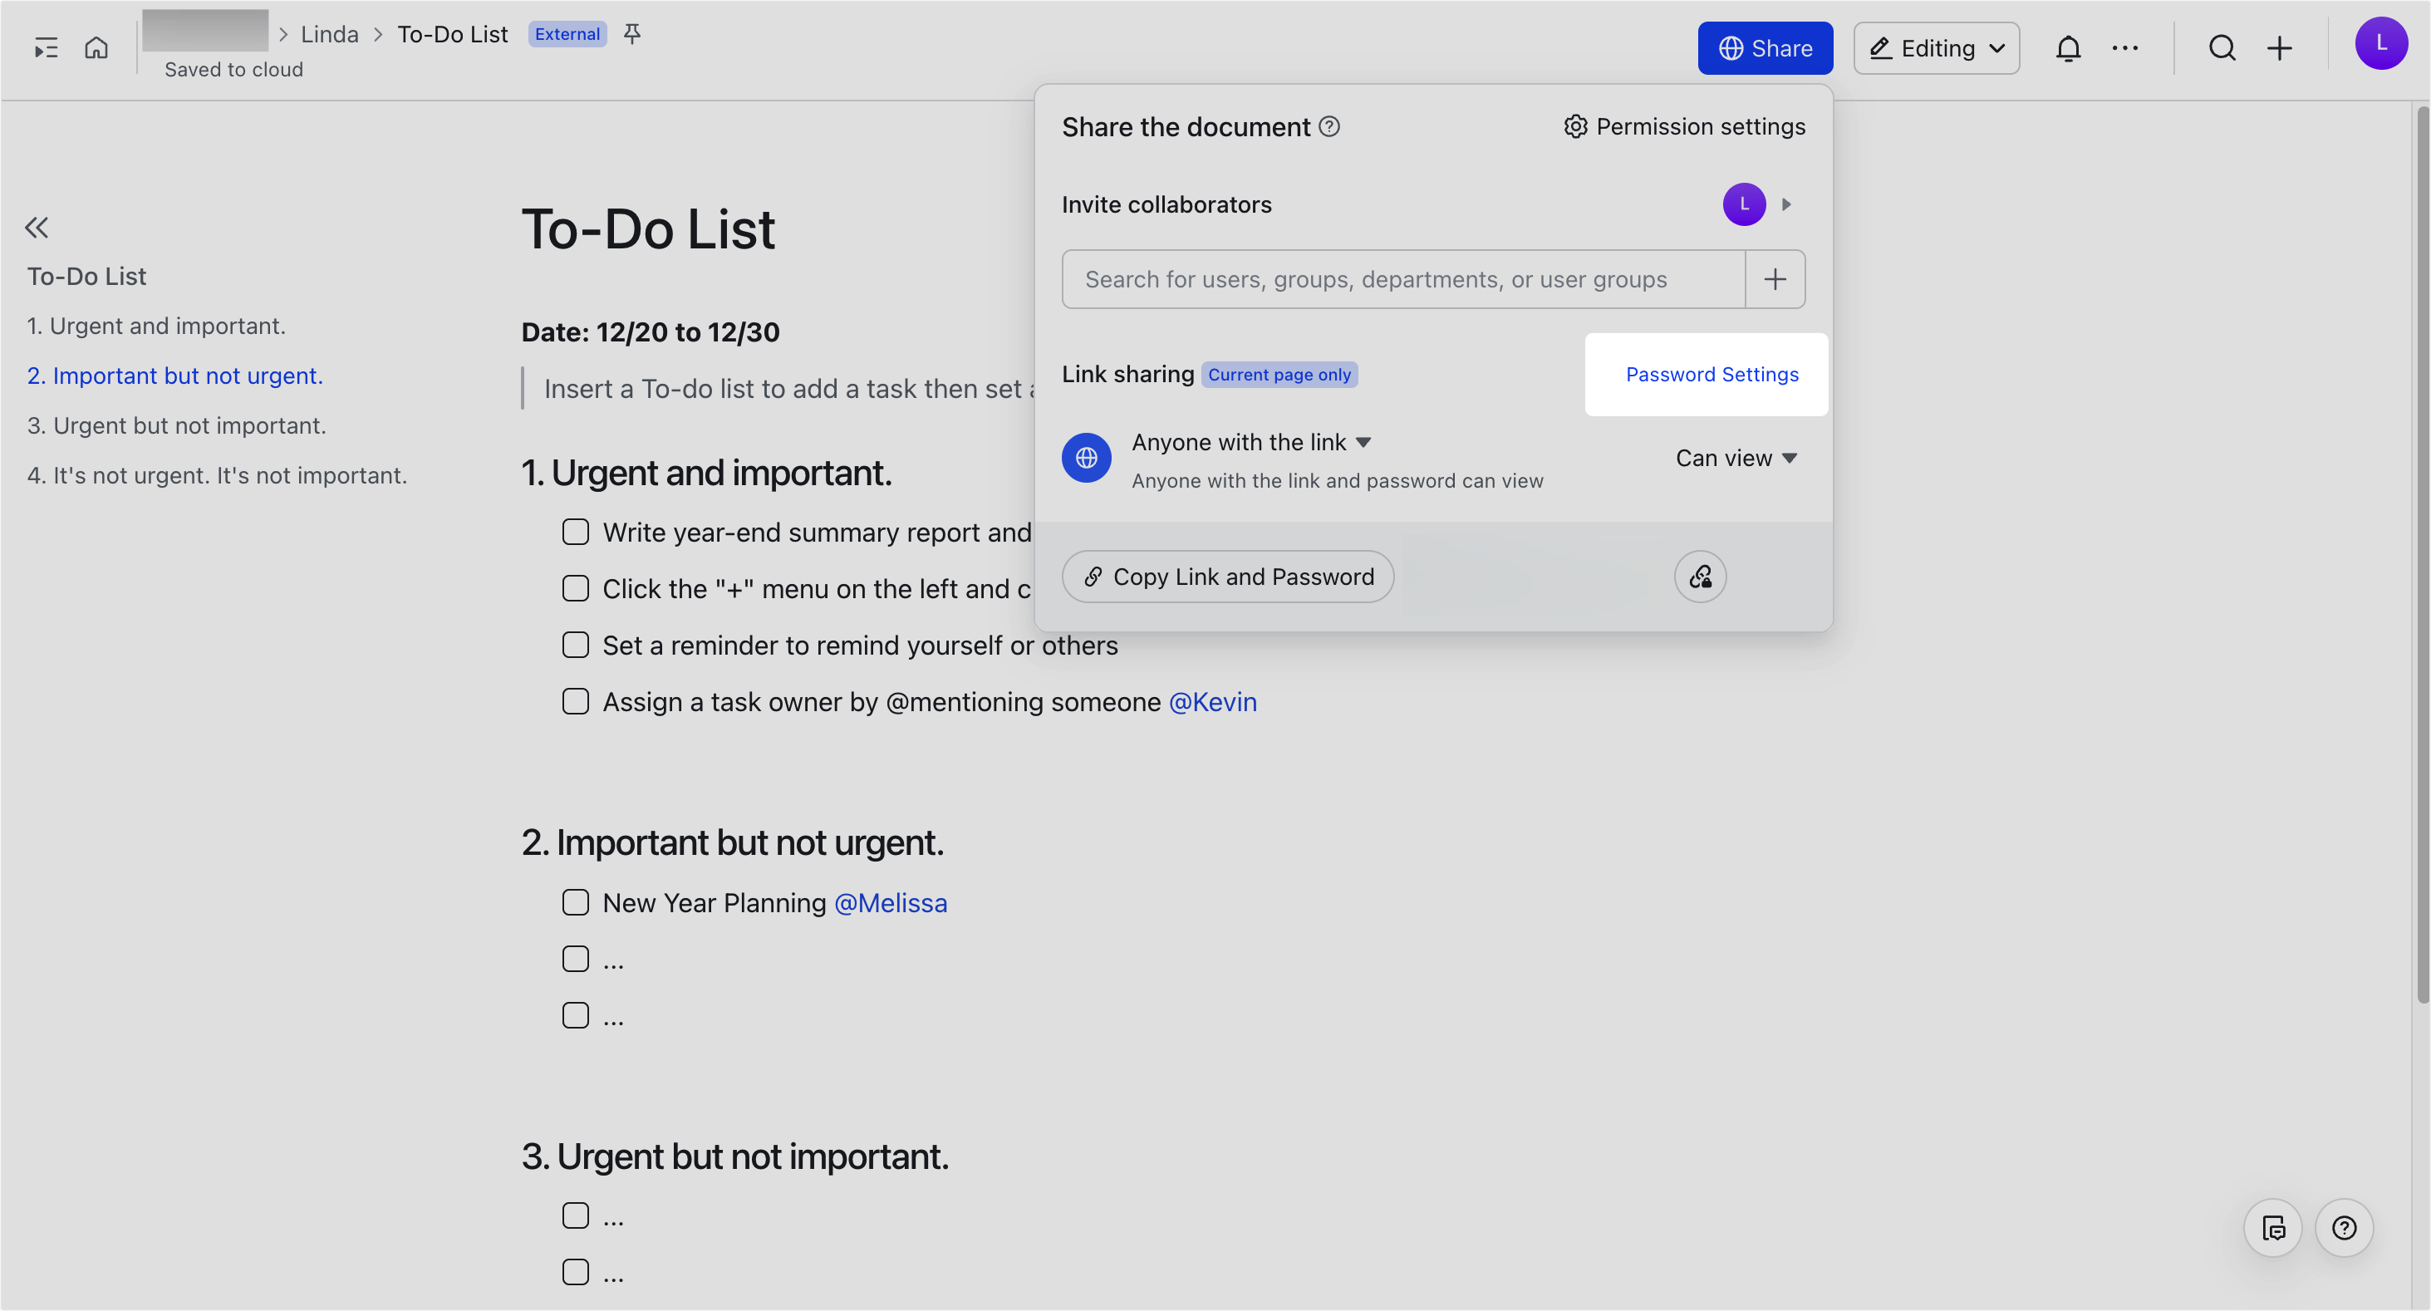Click the External tag badge
The image size is (2431, 1311).
567,34
